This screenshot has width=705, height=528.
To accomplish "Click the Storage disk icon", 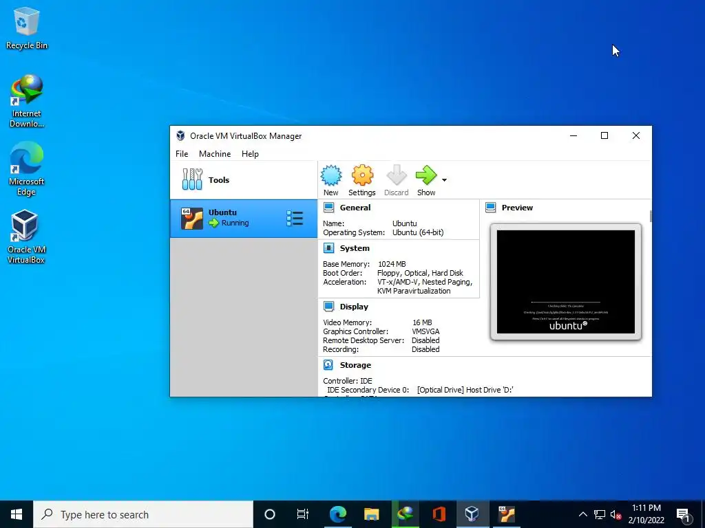I will pyautogui.click(x=328, y=364).
